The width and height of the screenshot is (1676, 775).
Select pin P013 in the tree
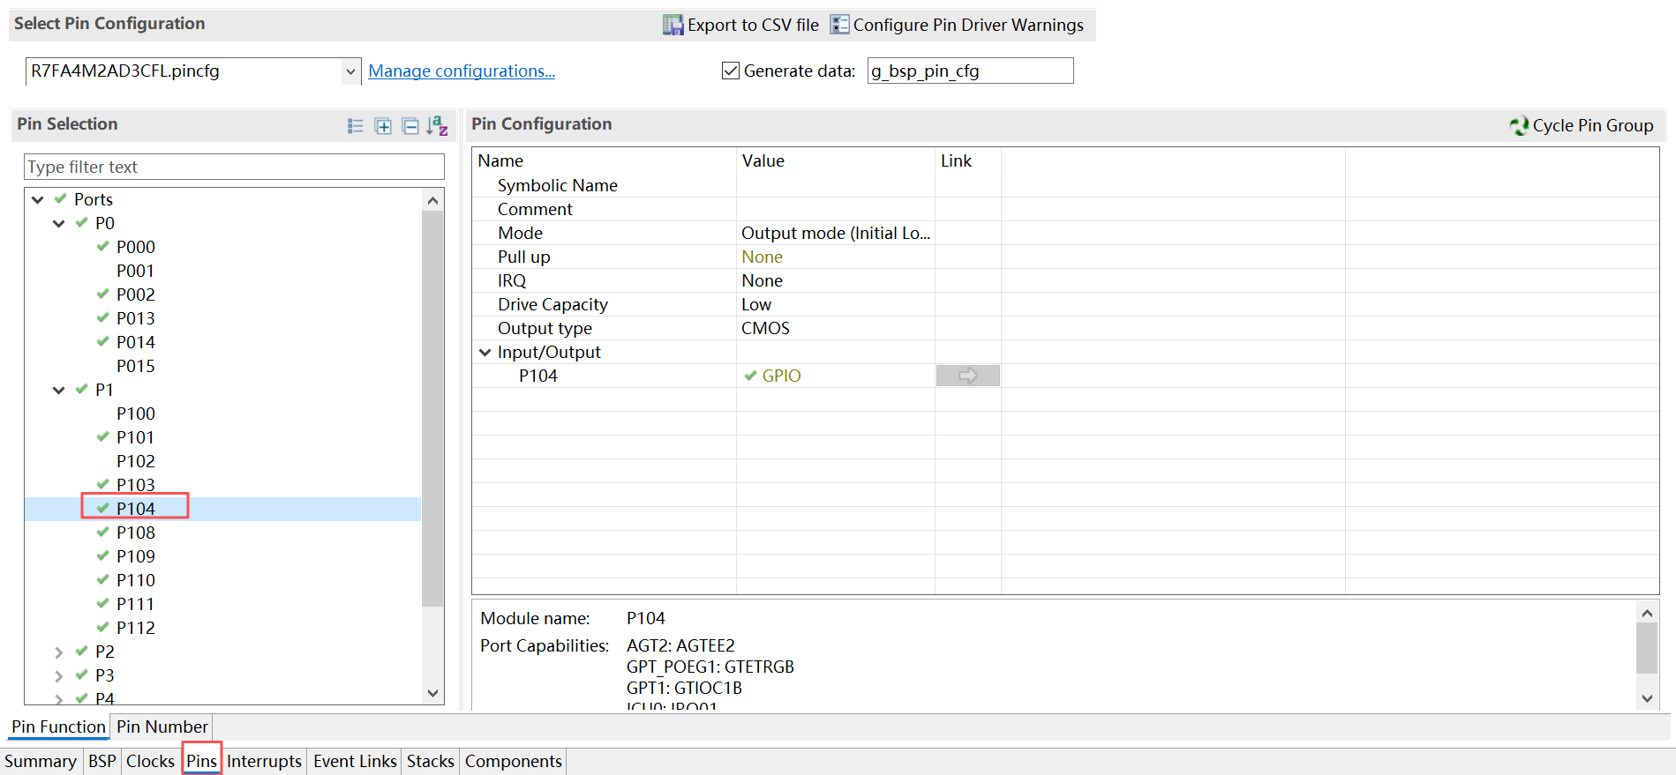point(135,318)
